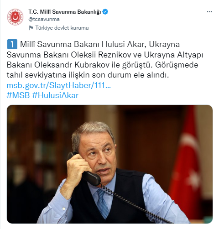Open the Türkiye devlet kurumu label
This screenshot has height=229, width=219.
(62, 28)
